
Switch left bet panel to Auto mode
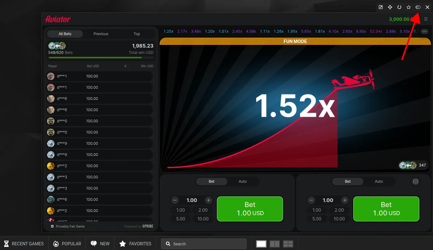pos(242,182)
